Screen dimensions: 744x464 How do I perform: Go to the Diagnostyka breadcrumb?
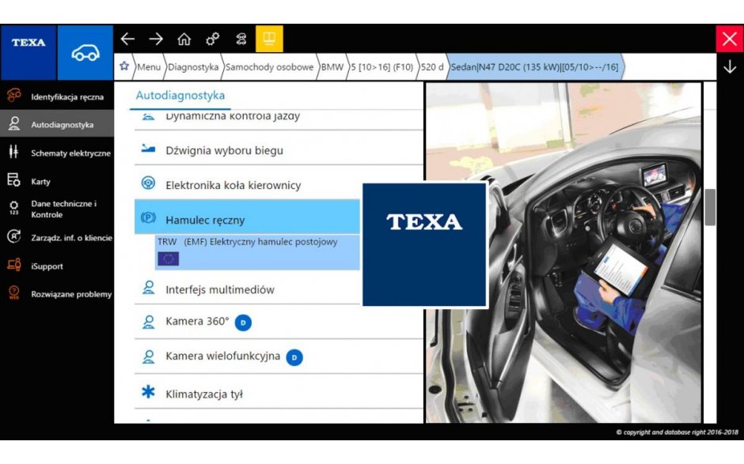click(x=193, y=67)
